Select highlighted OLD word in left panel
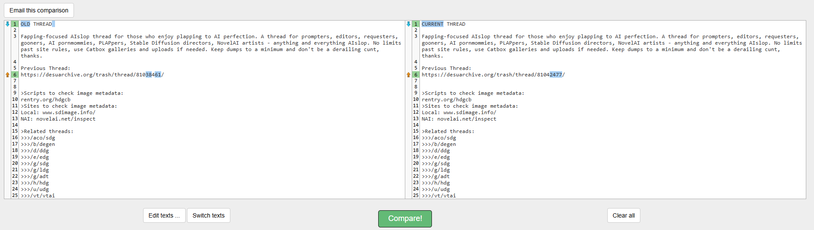814x230 pixels. click(x=25, y=24)
